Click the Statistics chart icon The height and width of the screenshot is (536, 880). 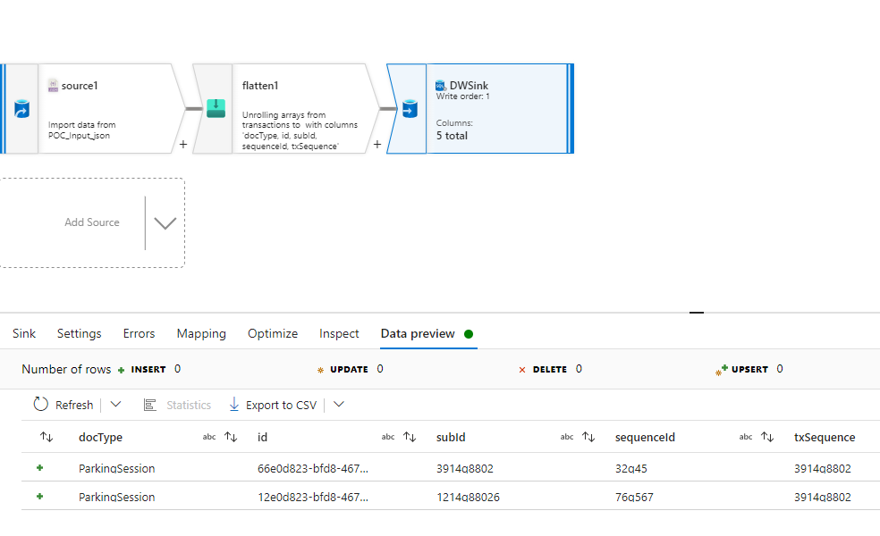(x=150, y=405)
